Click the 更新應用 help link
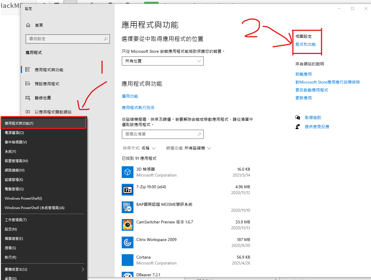Screen dimensions: 371x280 (x=304, y=98)
